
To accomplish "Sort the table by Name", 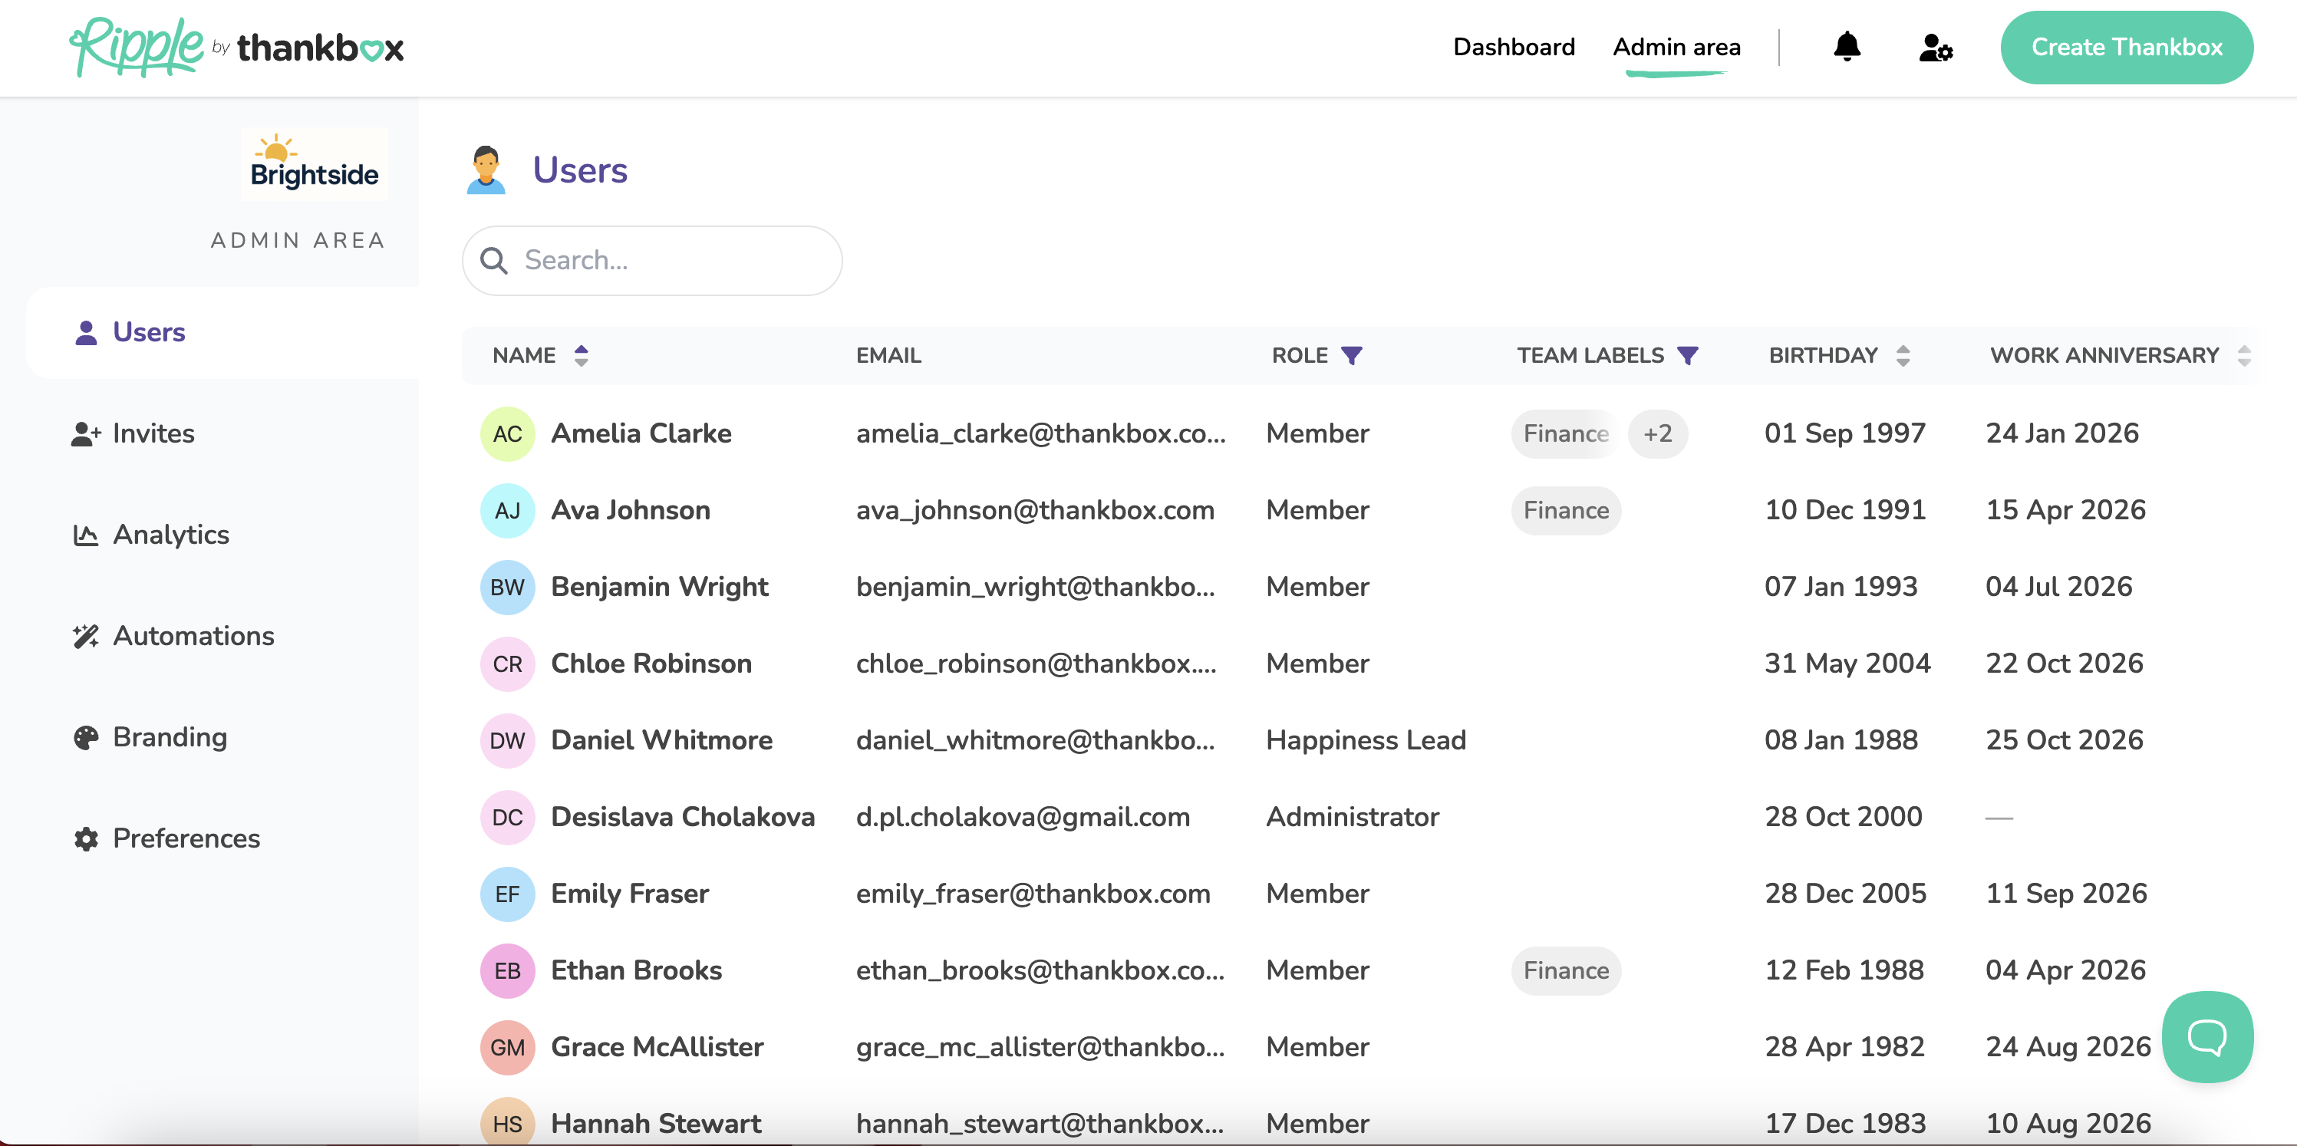I will coord(581,356).
